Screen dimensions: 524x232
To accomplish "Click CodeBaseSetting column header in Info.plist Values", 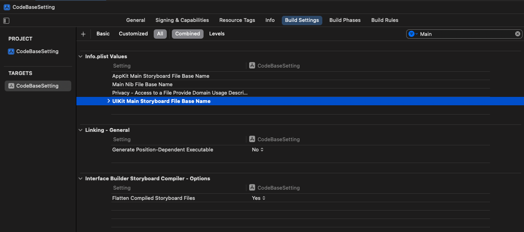I will point(275,66).
